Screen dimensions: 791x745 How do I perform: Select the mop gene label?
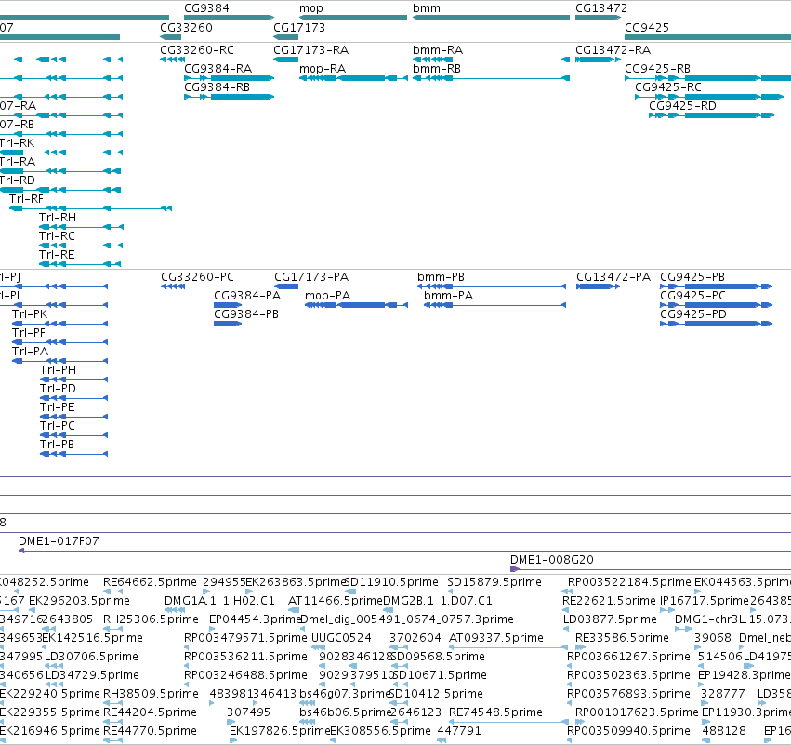tap(310, 8)
